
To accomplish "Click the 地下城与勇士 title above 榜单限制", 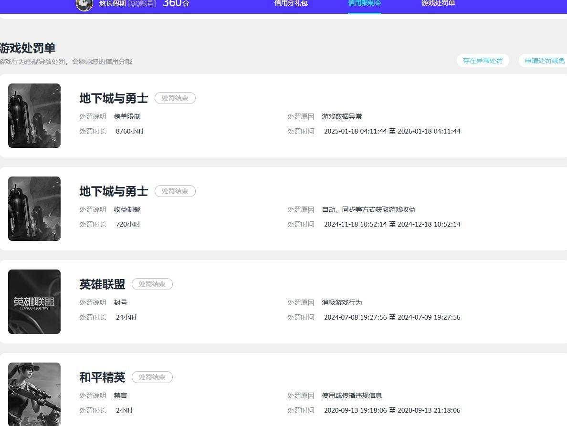I will click(114, 98).
